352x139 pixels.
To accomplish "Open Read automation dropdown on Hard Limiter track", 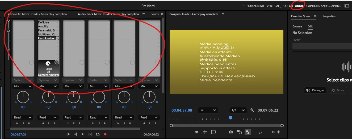I will tap(48, 117).
